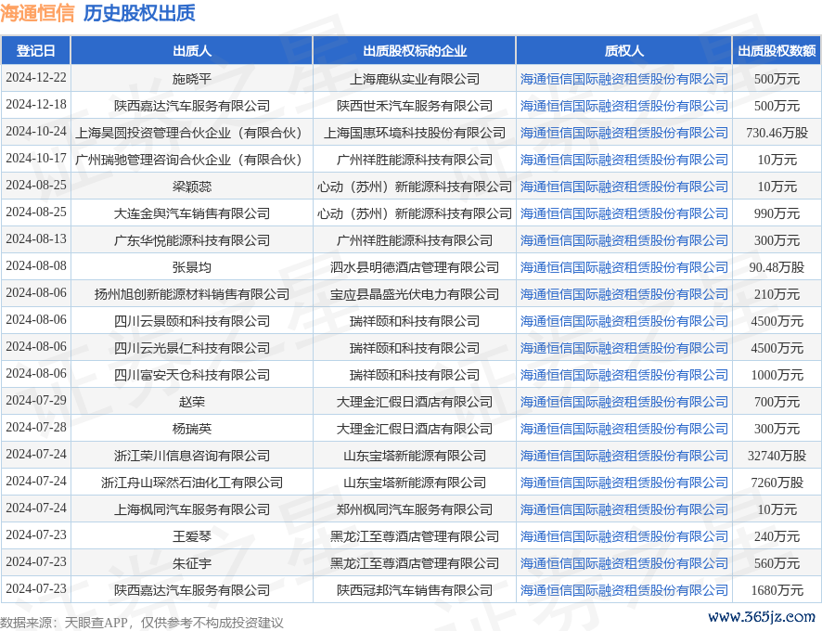Click the 海通恒信 title text

pos(37,13)
